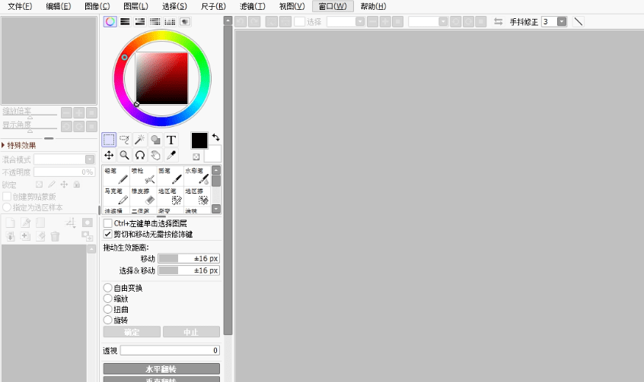
Task: Select the rectangular selection tool
Action: coord(110,140)
